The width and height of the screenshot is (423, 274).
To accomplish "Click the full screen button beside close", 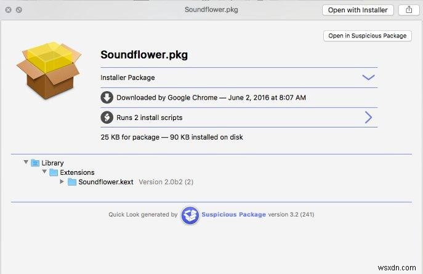I will [19, 10].
